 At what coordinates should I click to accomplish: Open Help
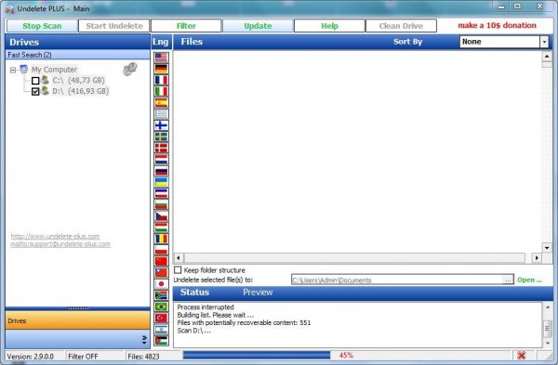(x=329, y=26)
